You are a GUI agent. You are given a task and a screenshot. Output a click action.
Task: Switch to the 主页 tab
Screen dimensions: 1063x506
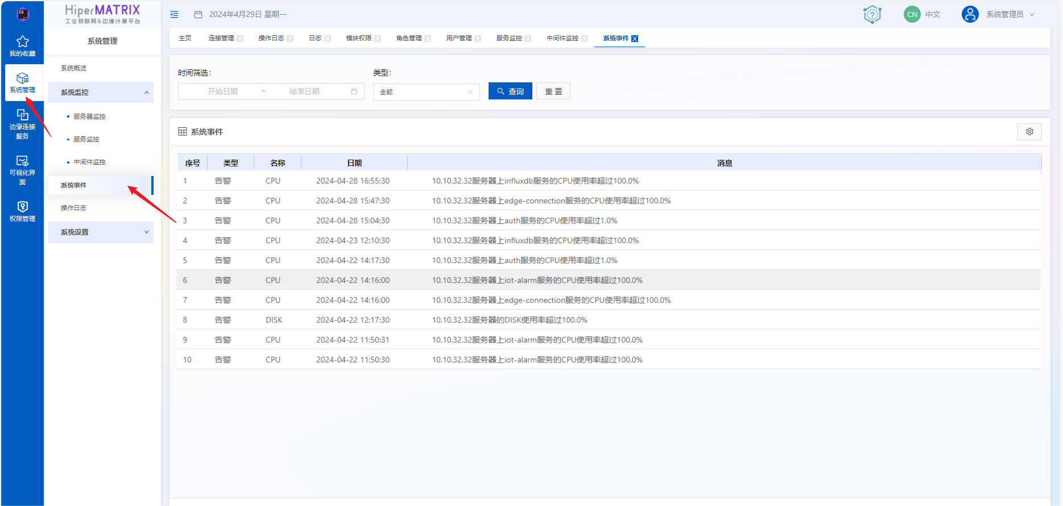(185, 38)
